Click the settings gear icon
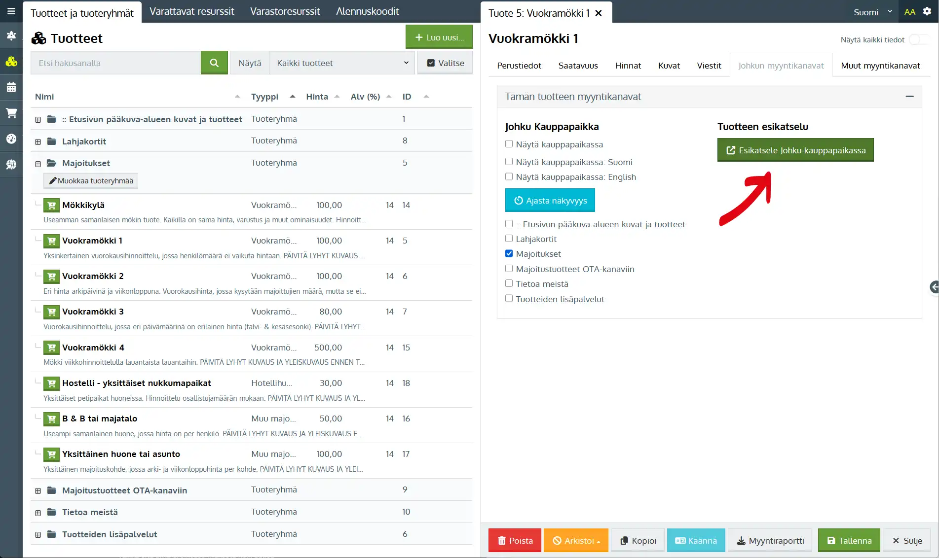The image size is (939, 558). coord(927,12)
